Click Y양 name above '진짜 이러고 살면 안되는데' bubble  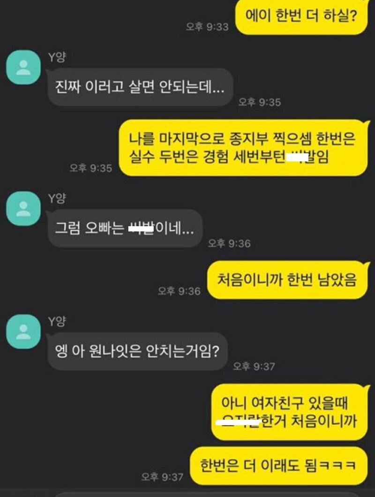(x=57, y=57)
